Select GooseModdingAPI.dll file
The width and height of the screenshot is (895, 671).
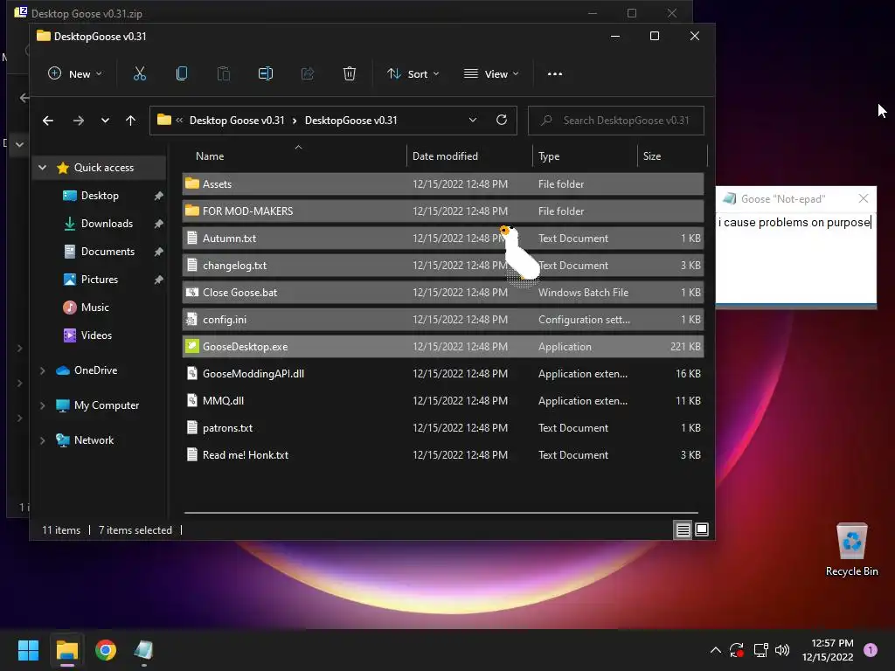pos(442,374)
